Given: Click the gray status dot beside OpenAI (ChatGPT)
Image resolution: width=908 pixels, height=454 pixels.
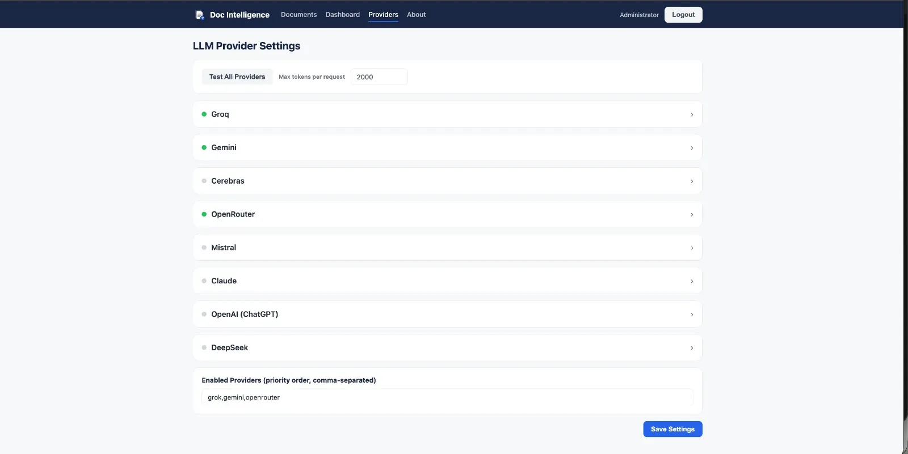Looking at the screenshot, I should click(x=204, y=314).
